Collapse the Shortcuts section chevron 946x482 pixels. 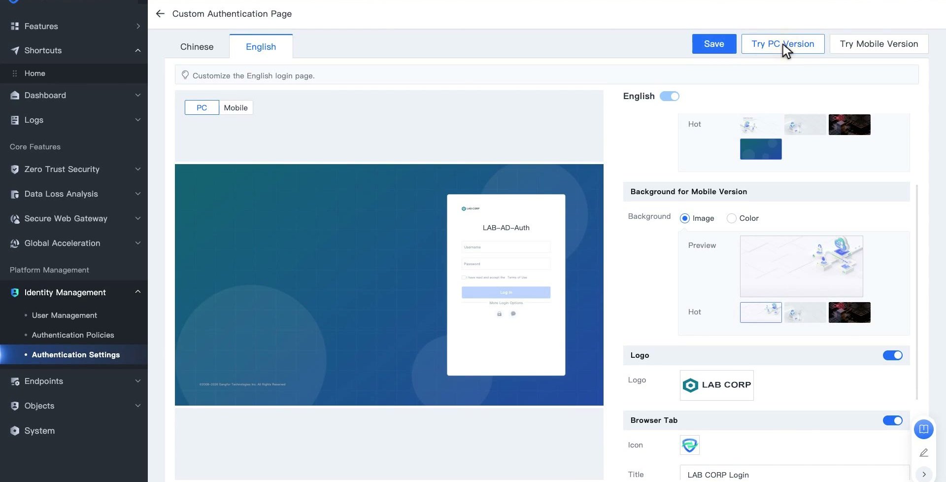[138, 50]
